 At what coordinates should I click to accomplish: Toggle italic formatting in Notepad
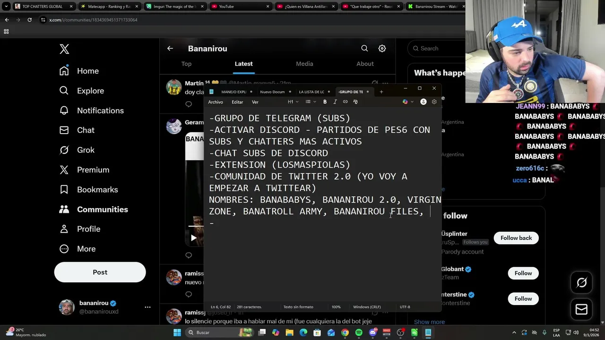pyautogui.click(x=335, y=102)
